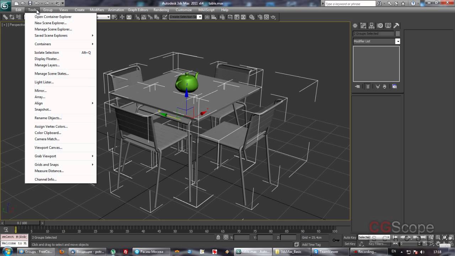Open the Display panel icon
This screenshot has width=455, height=256.
[x=388, y=26]
